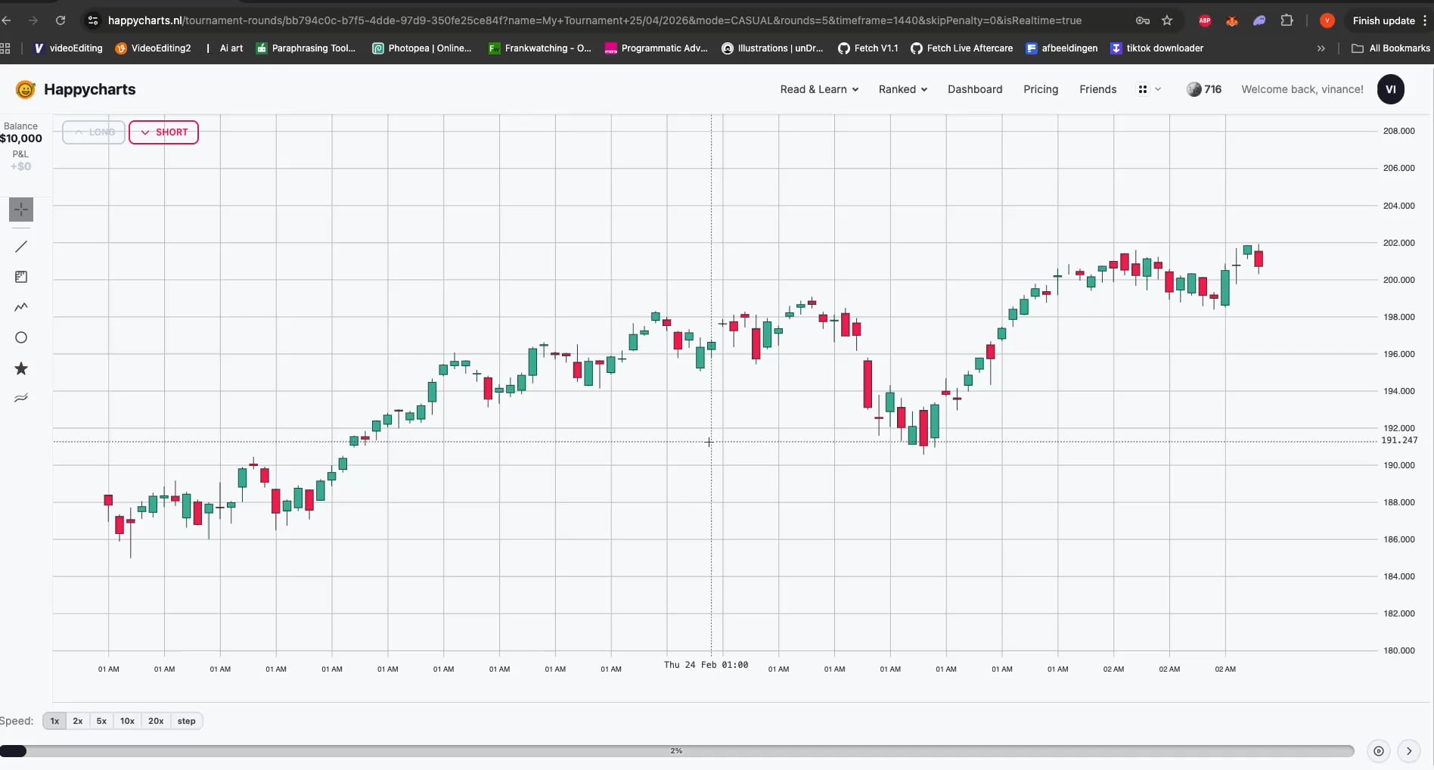Set playback speed to 2x
The width and height of the screenshot is (1434, 770).
point(78,721)
